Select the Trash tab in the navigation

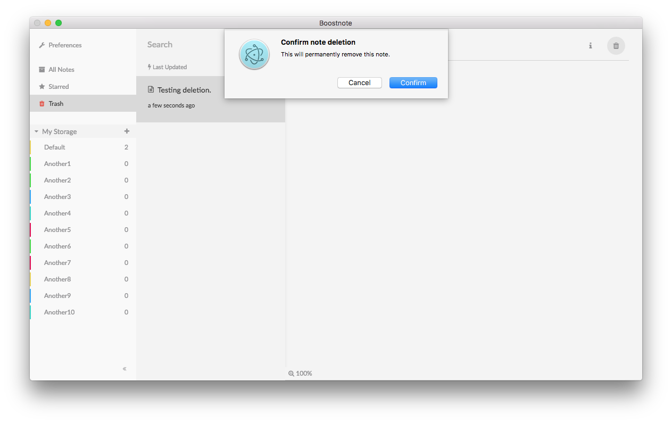click(55, 103)
